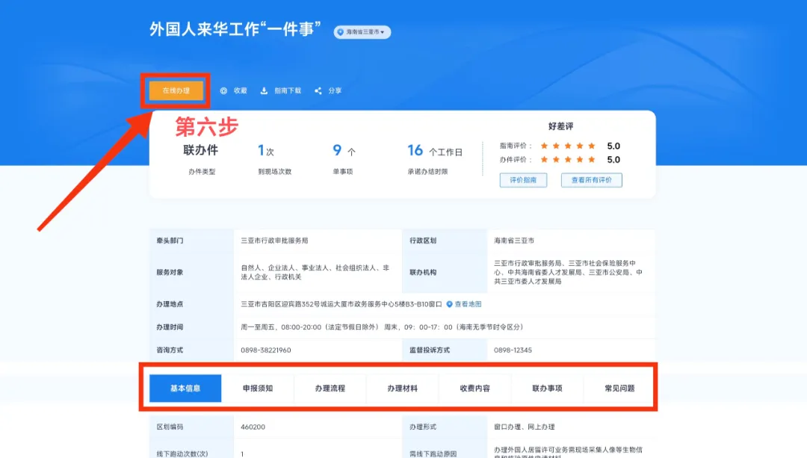This screenshot has width=807, height=458.
Task: Open the 海南省三亚市 location dropdown
Action: (x=363, y=32)
